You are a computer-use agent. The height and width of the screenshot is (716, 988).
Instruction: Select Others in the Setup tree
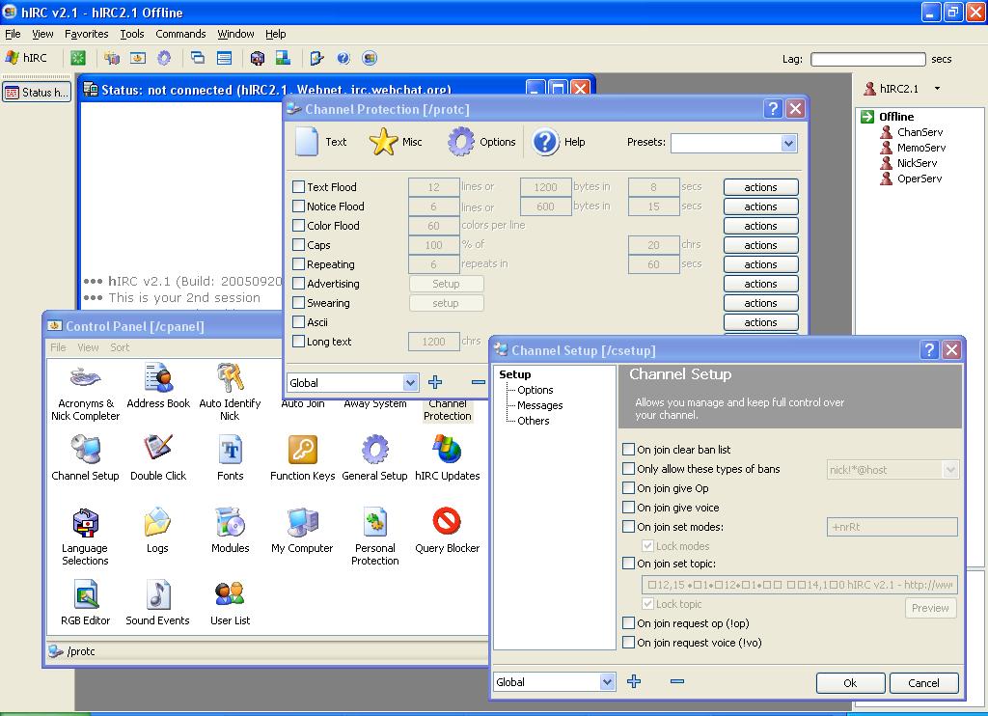coord(533,421)
